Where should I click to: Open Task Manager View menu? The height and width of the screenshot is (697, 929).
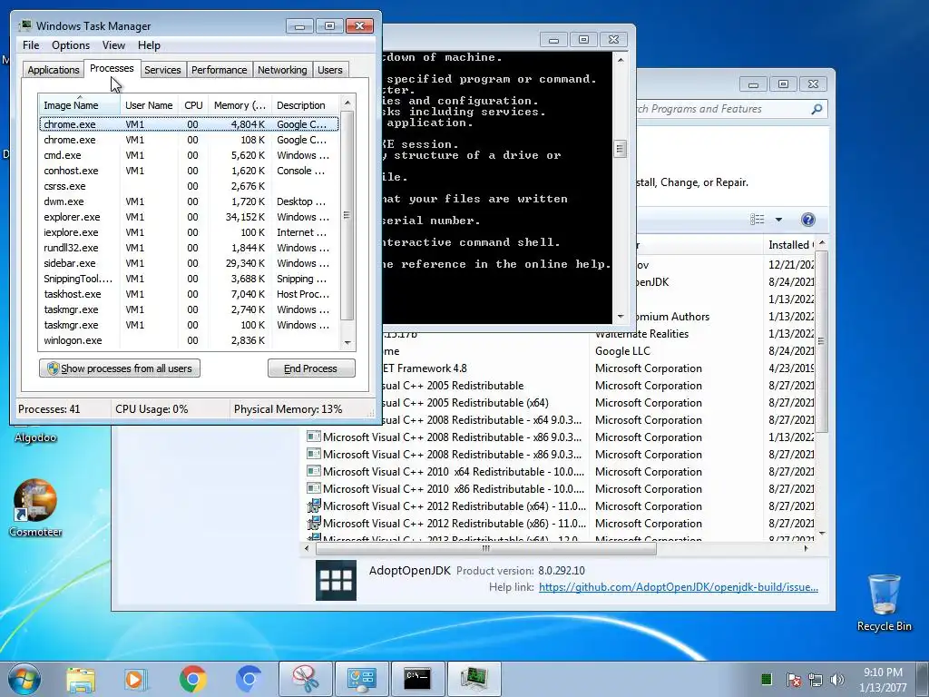[113, 45]
